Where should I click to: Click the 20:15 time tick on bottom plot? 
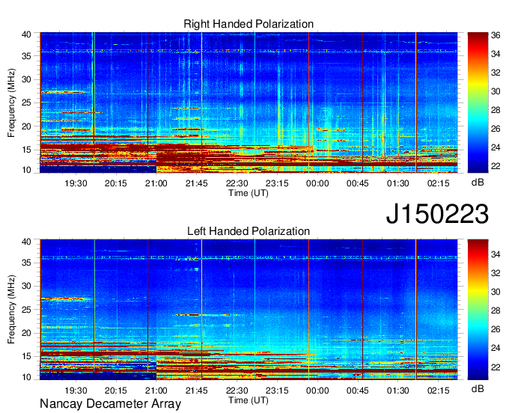tap(116, 391)
